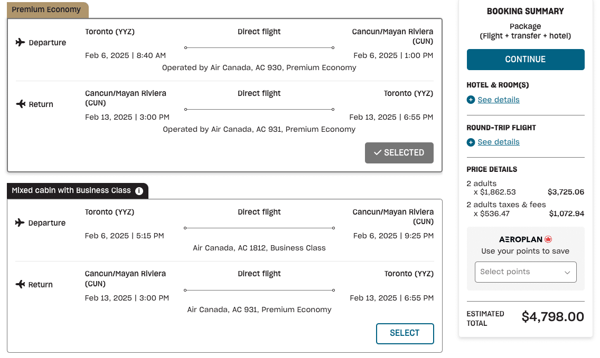The image size is (600, 358).
Task: Click the AC 930 operated-by flight text
Action: (259, 67)
